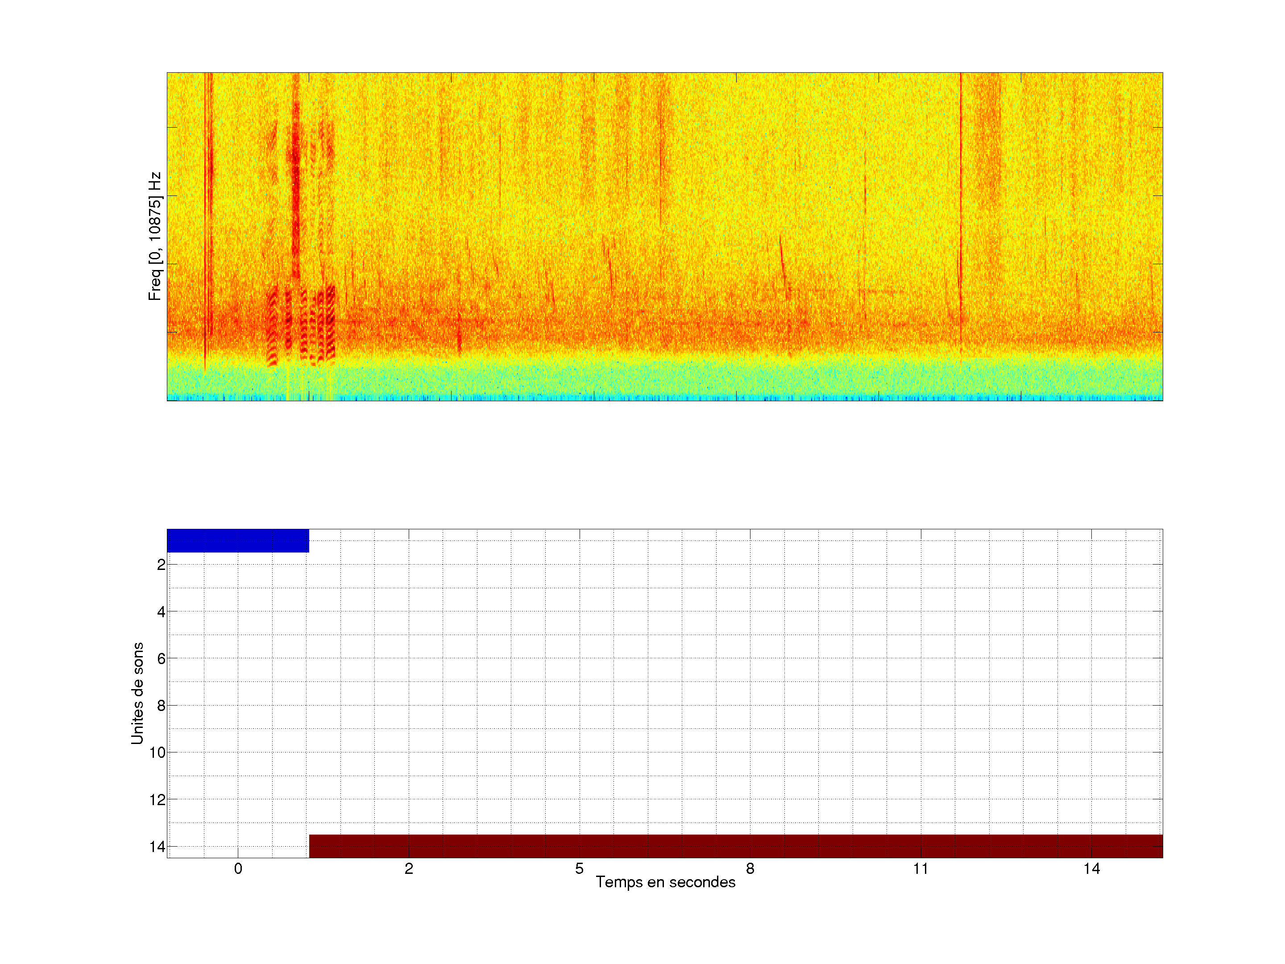Click x-axis tick label 8
The width and height of the screenshot is (1285, 964).
(x=750, y=868)
